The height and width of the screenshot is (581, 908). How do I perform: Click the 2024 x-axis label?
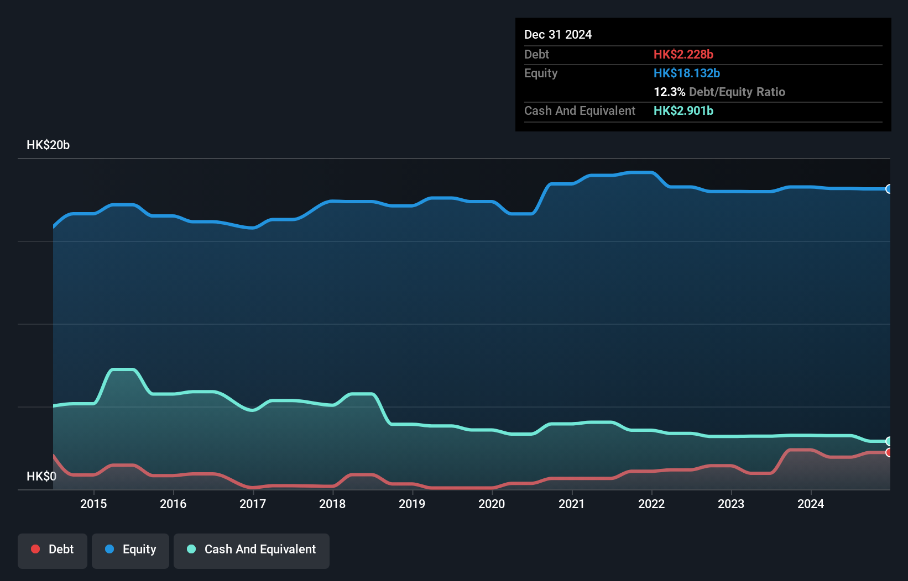point(811,504)
